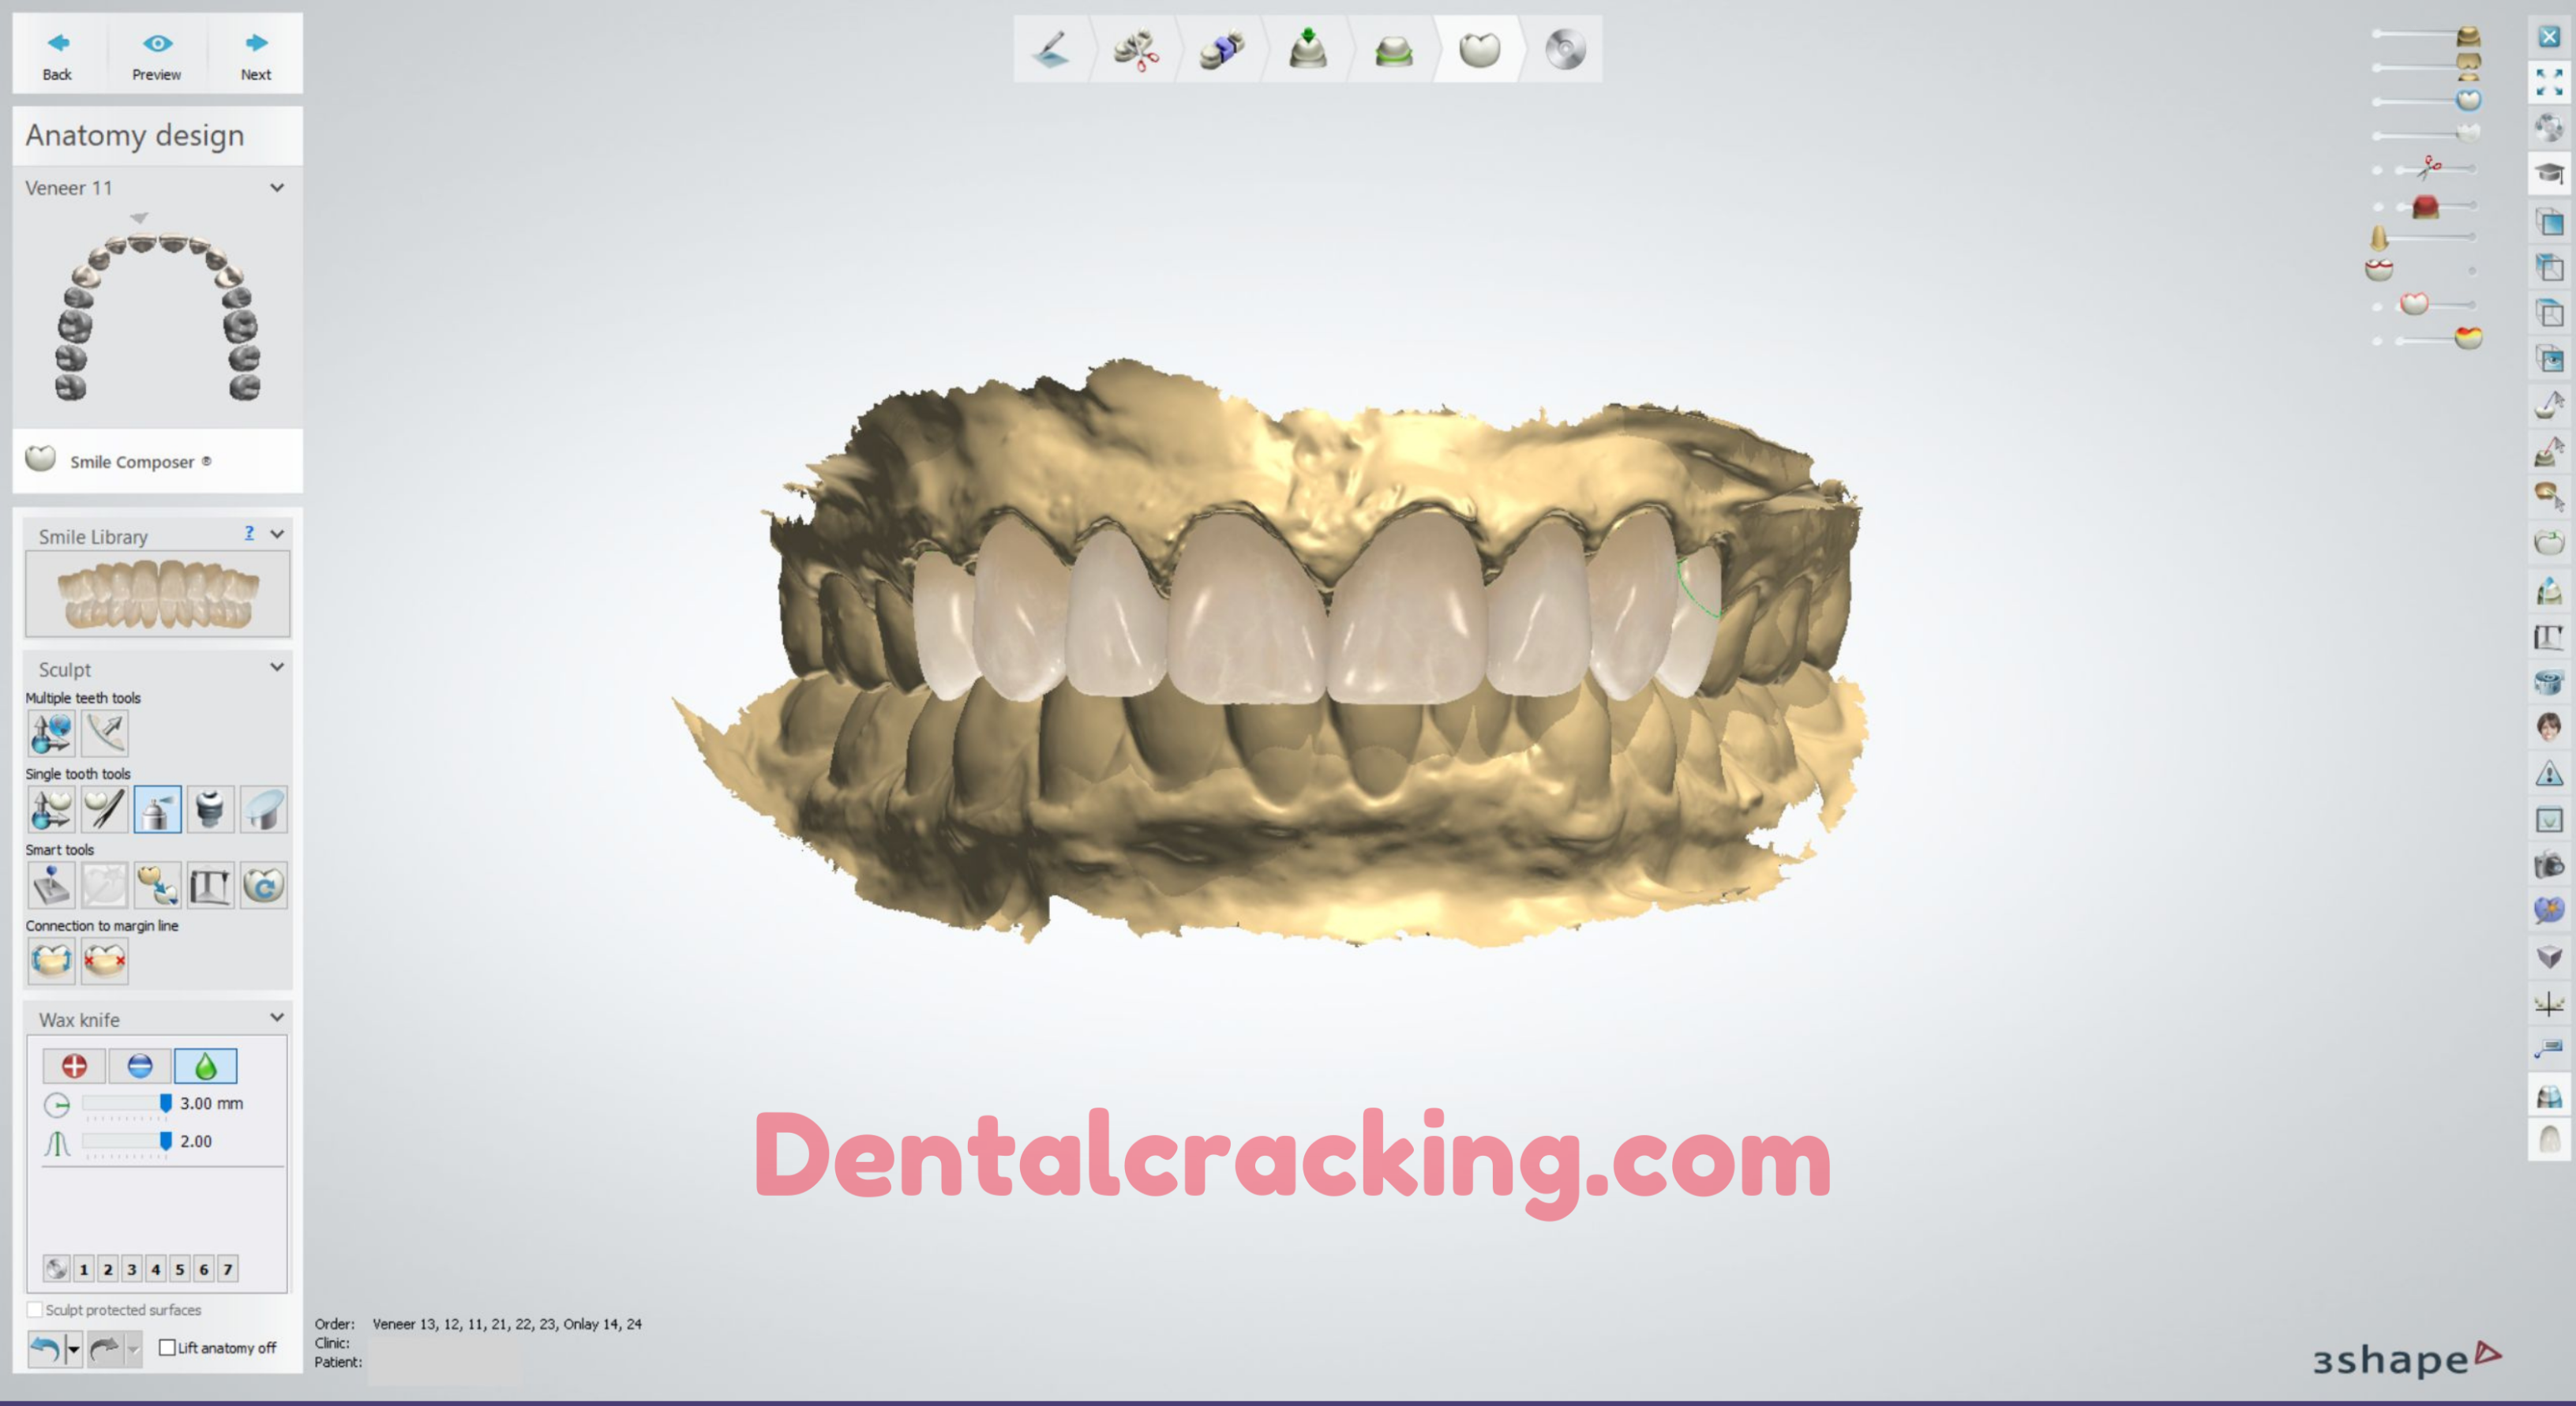
Task: Select the Smile Library teeth thumbnail
Action: [x=157, y=594]
